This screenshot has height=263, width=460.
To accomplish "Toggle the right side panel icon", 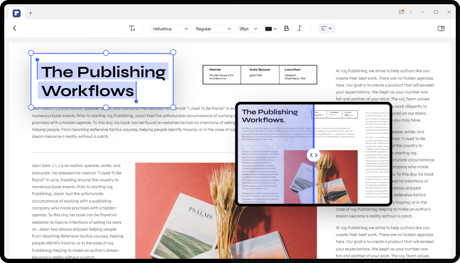I will 441,29.
